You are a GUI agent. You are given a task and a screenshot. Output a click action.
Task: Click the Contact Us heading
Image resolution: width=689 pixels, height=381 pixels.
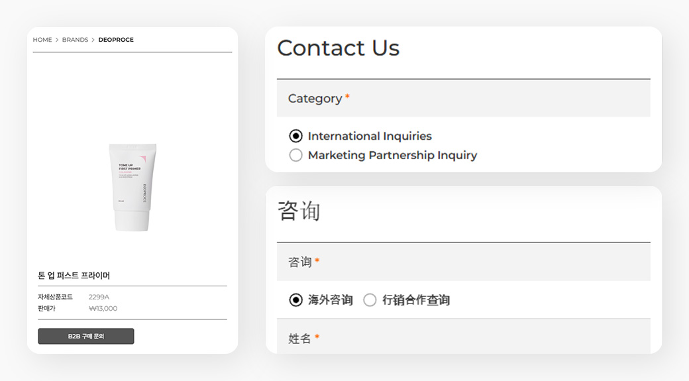tap(338, 48)
